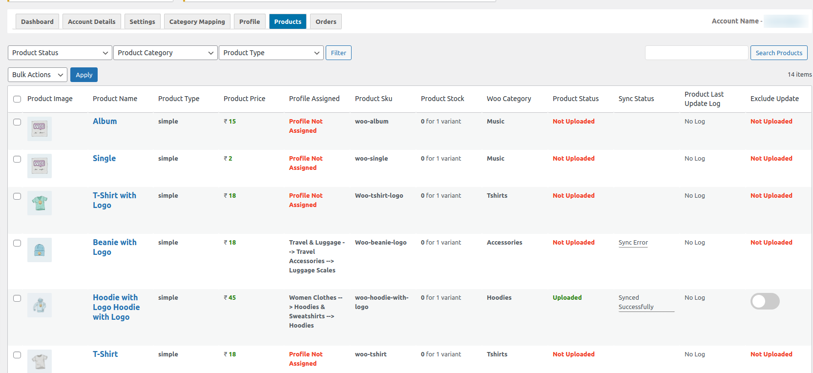Click the Hoodie with Logo thumbnail
The image size is (813, 373).
[x=40, y=305]
